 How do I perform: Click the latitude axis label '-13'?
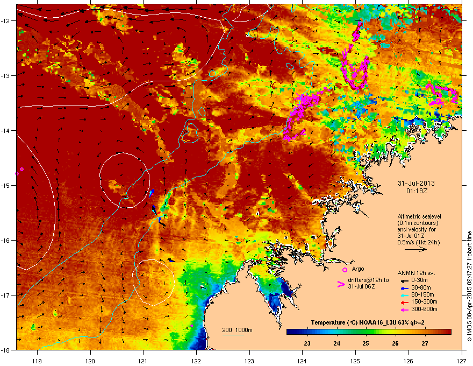pyautogui.click(x=5, y=75)
